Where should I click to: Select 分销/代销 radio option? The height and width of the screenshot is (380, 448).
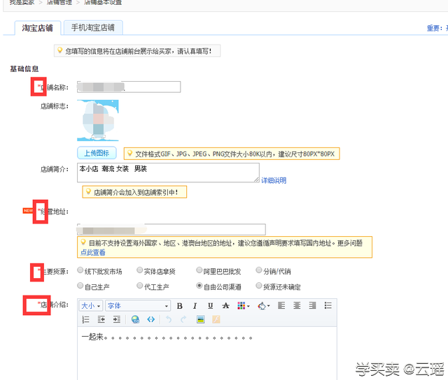pyautogui.click(x=258, y=270)
